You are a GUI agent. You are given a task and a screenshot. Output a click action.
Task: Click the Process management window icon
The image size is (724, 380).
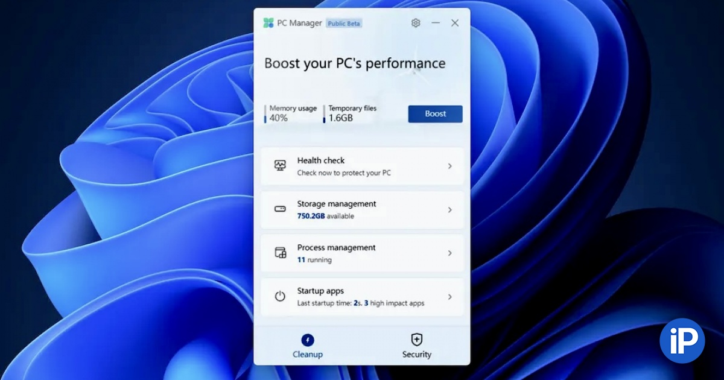[x=280, y=253]
